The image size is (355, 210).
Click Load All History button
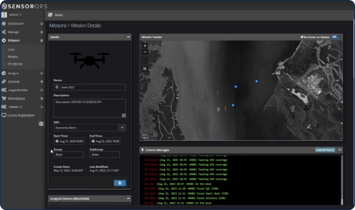325,150
